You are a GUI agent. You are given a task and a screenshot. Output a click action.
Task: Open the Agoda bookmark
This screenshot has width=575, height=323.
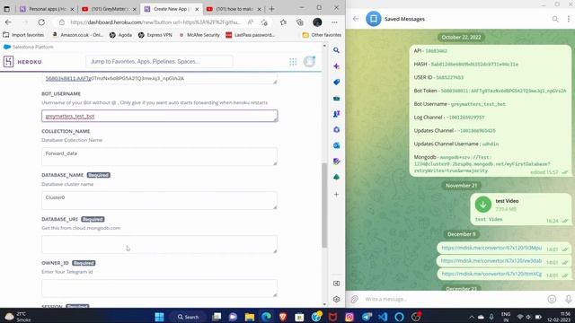(120, 35)
